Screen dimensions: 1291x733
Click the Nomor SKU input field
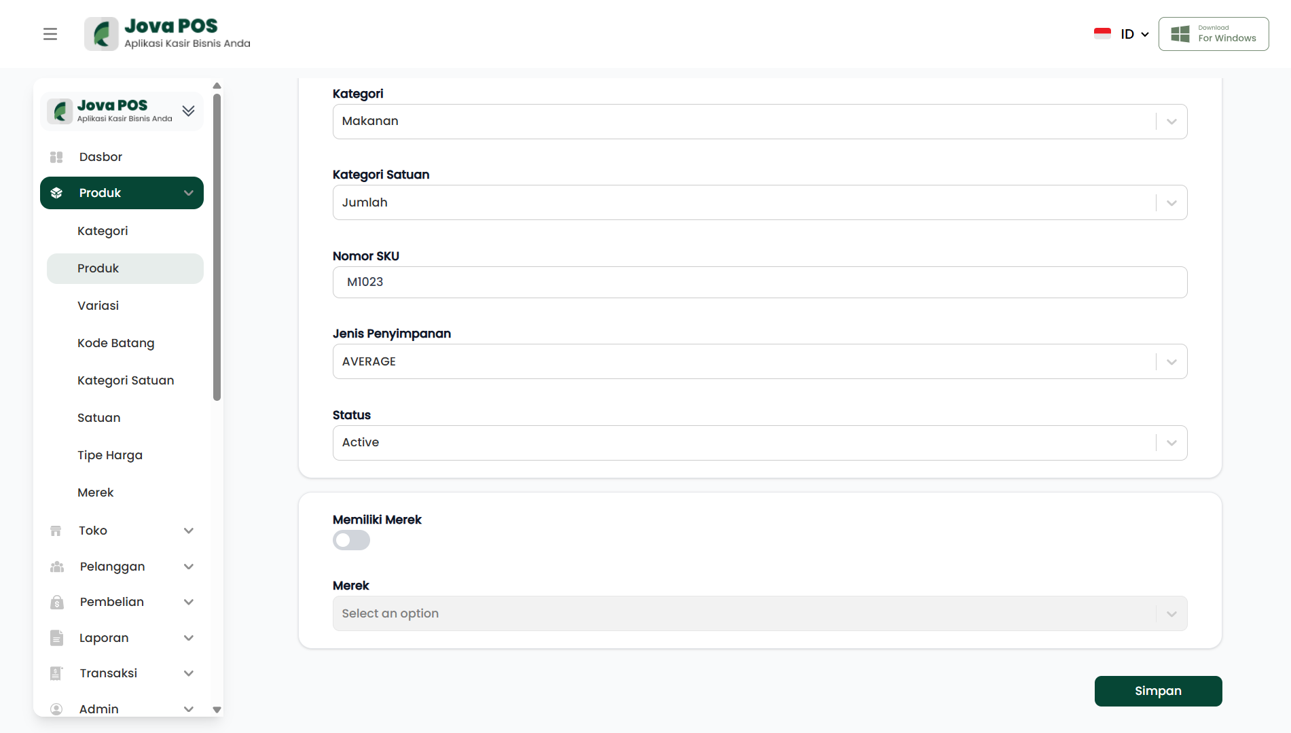(x=759, y=282)
